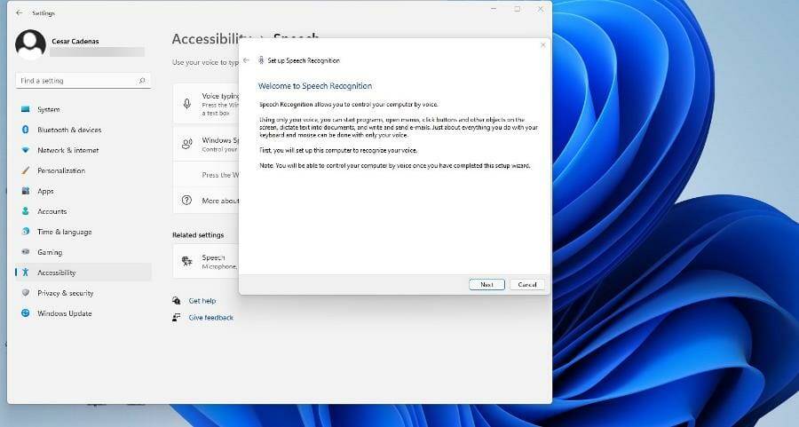Open Cesar Cadenas account profile picture
The image size is (799, 427).
[30, 43]
